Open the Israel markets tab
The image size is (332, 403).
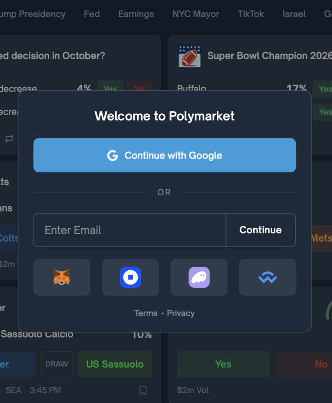(293, 14)
